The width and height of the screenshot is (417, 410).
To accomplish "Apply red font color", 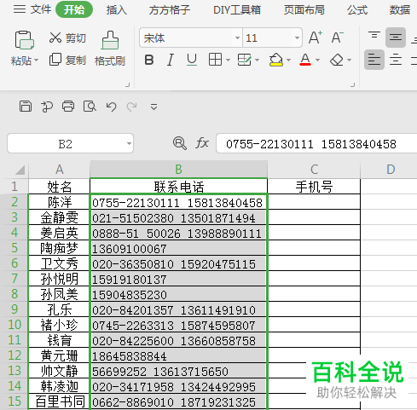I will click(305, 60).
